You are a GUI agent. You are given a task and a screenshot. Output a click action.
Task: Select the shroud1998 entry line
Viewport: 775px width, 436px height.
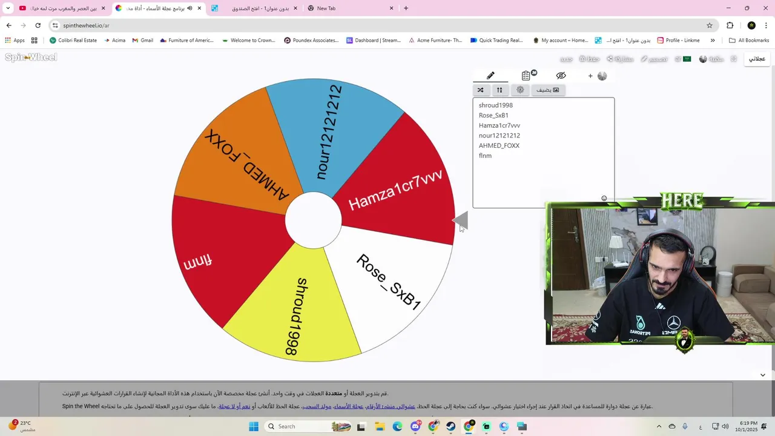click(496, 105)
